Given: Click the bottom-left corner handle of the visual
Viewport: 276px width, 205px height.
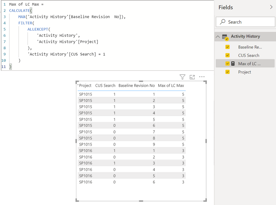Looking at the screenshot, I should coord(77,200).
